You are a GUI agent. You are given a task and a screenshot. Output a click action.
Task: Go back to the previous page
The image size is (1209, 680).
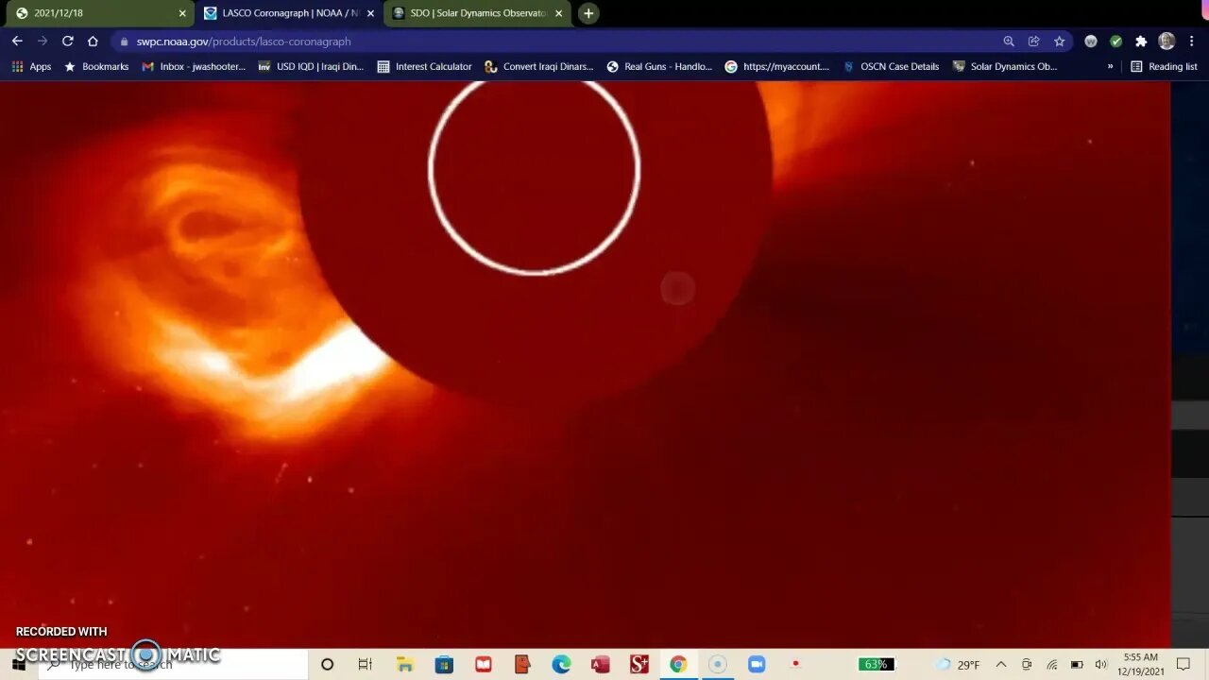[17, 41]
